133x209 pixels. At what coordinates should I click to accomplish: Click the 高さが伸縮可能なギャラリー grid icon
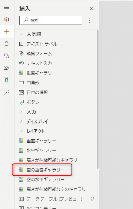pos(21,160)
